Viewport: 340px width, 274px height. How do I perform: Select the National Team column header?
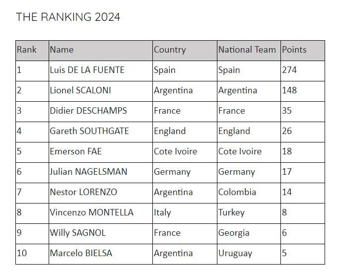[247, 50]
